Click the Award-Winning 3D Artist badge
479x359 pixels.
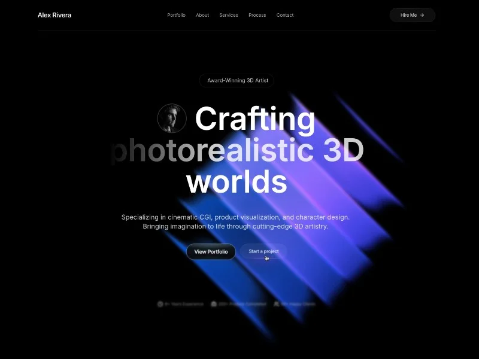click(x=237, y=81)
